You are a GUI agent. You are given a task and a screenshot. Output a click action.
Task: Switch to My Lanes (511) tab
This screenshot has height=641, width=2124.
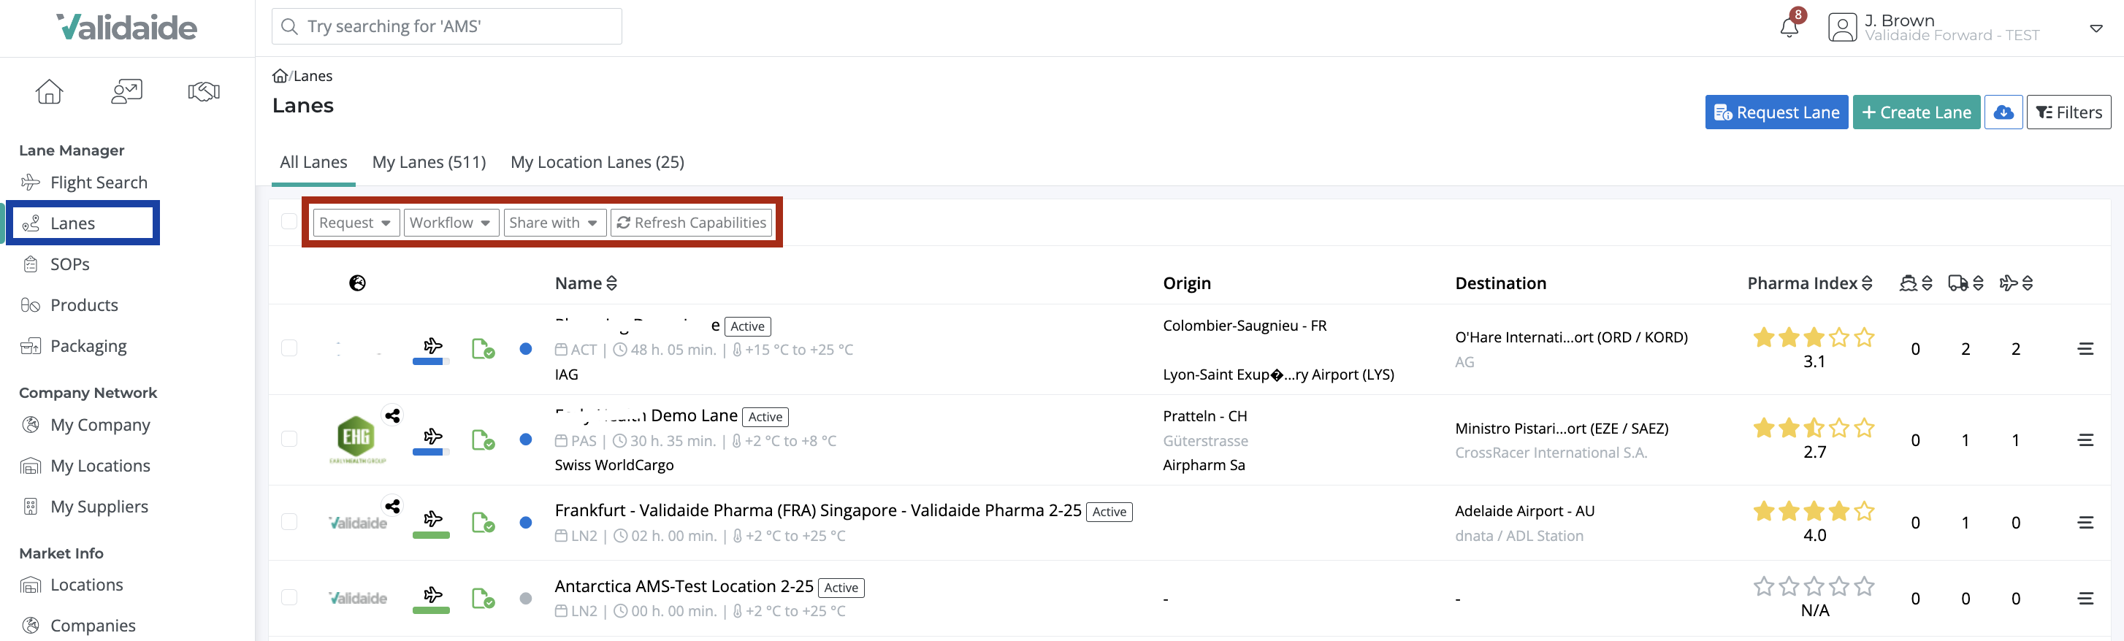coord(429,162)
